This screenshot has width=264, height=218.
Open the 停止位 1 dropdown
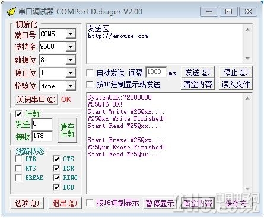point(71,73)
